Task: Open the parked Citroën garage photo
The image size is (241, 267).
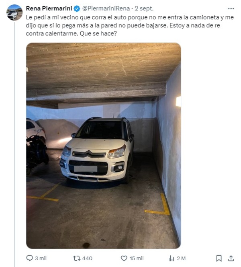Action: pyautogui.click(x=103, y=146)
